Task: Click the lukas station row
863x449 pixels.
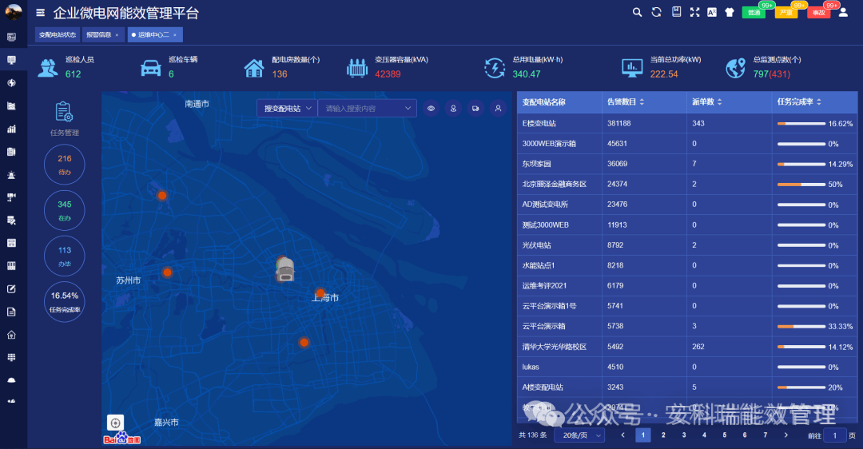Action: (687, 367)
